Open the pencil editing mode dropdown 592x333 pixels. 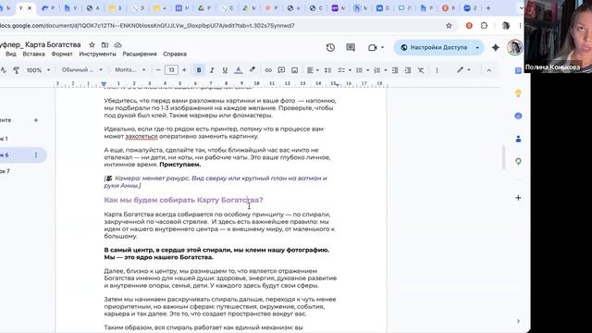463,70
